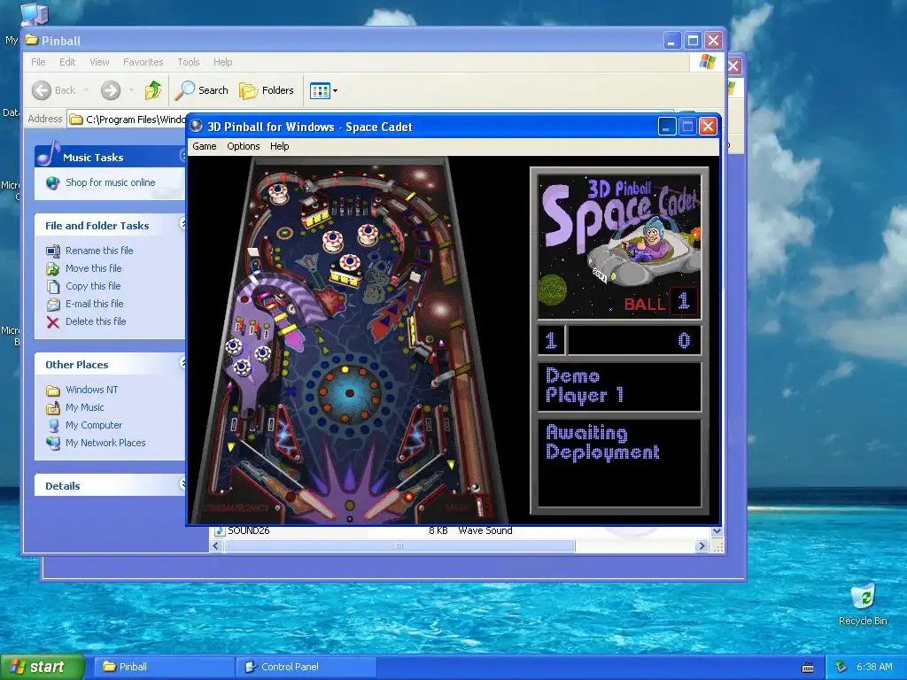Click the Back navigation button

(x=54, y=90)
